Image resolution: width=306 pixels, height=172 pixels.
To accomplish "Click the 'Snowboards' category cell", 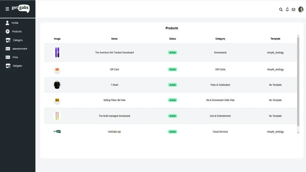I will point(220,53).
